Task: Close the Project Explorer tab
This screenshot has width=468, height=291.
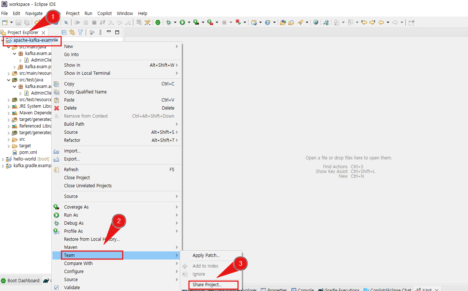Action: point(43,33)
